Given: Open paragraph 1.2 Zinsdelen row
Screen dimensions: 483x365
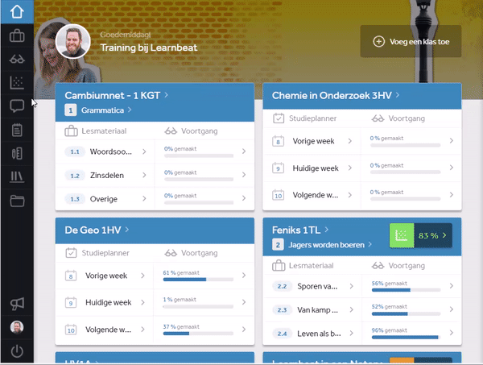Looking at the screenshot, I should pos(105,175).
